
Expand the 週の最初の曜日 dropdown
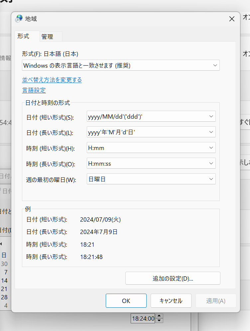[x=151, y=179]
